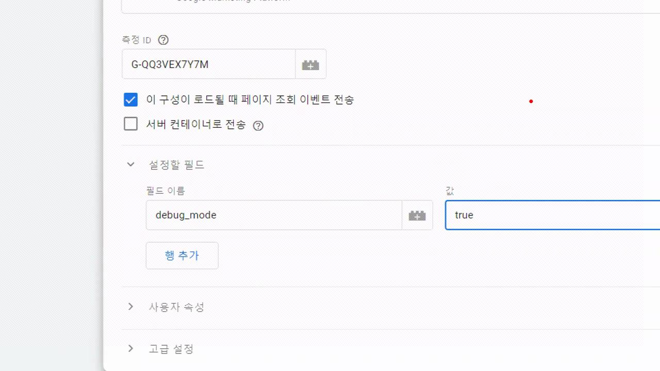Enable 서버 컨테이너로 전송 checkbox
660x371 pixels.
tap(131, 124)
